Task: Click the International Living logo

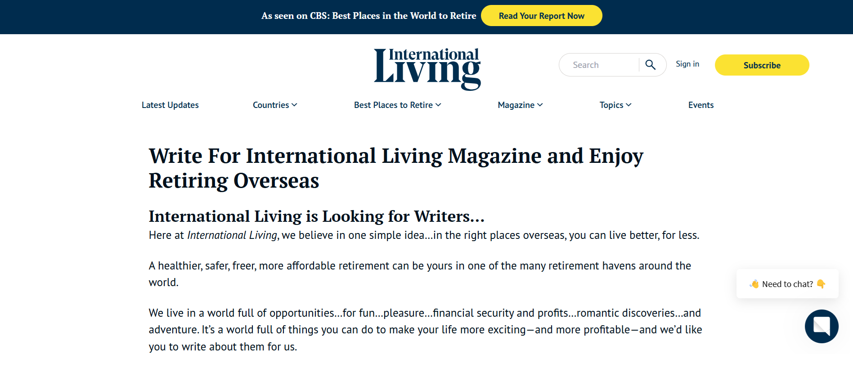Action: pyautogui.click(x=427, y=69)
